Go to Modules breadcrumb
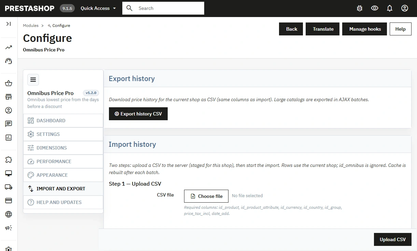 [x=31, y=26]
